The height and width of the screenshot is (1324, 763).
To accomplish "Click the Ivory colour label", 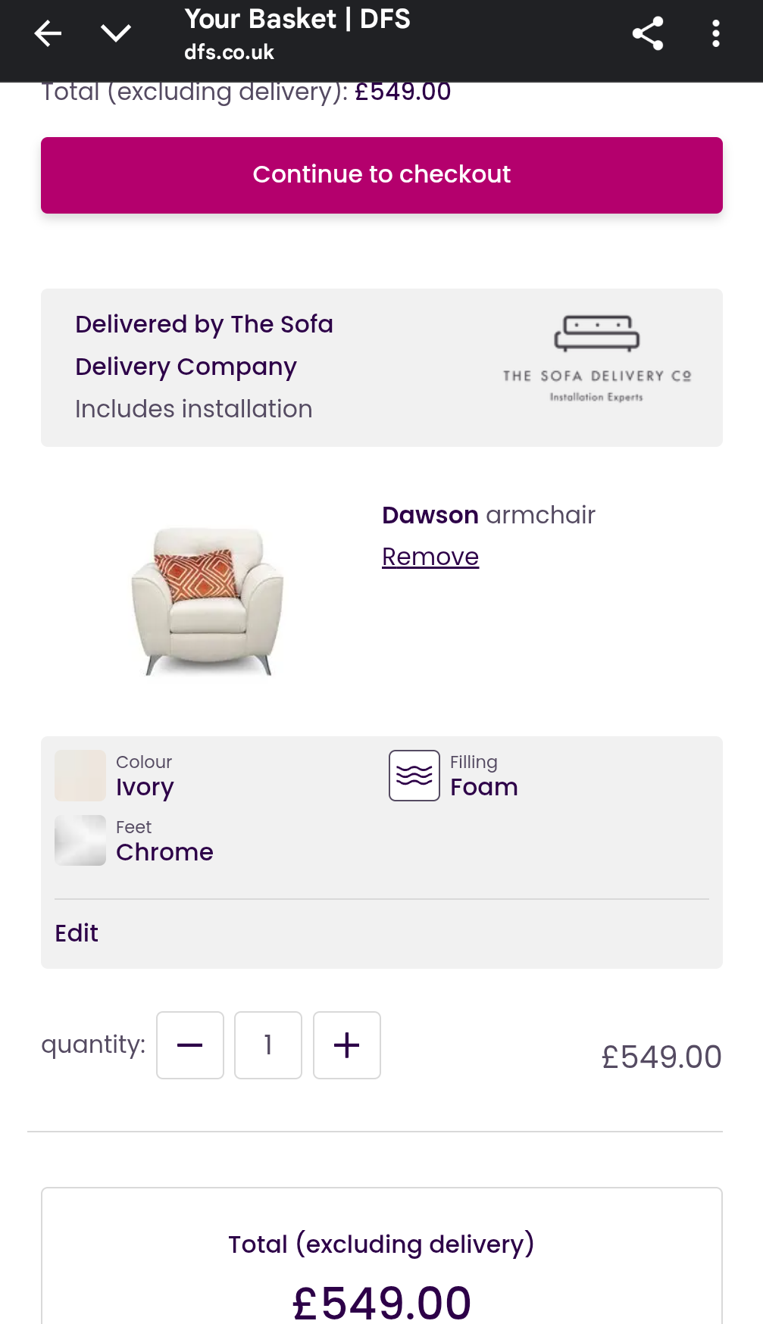I will pos(145,788).
